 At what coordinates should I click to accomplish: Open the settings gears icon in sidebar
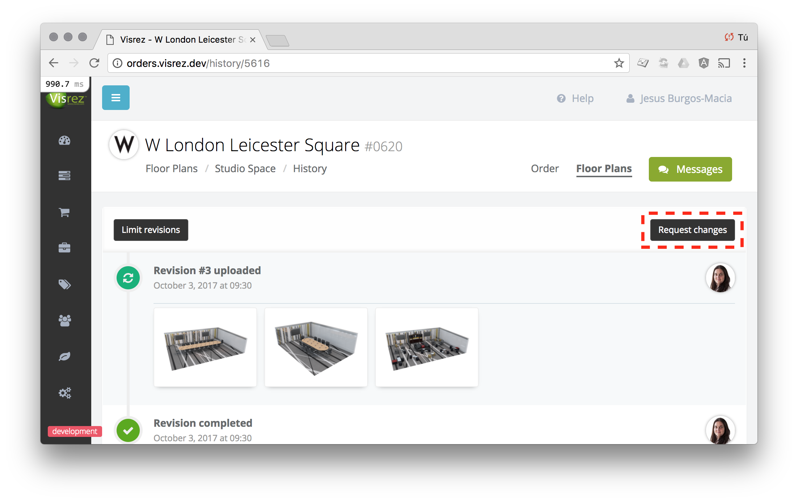65,393
